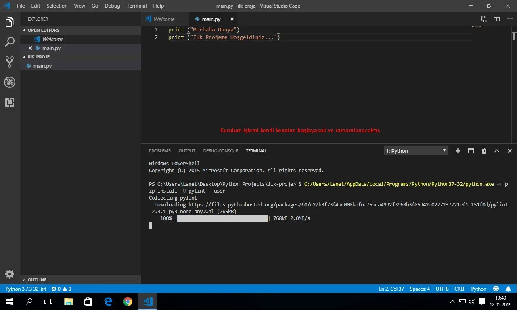Kill the terminal with trash icon
The width and height of the screenshot is (517, 310).
tap(484, 151)
